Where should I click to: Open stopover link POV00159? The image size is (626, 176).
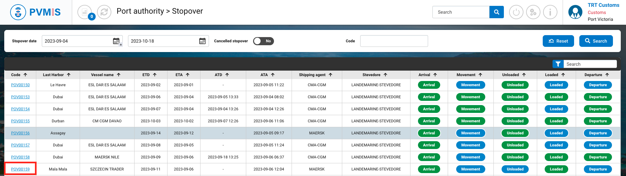point(20,169)
